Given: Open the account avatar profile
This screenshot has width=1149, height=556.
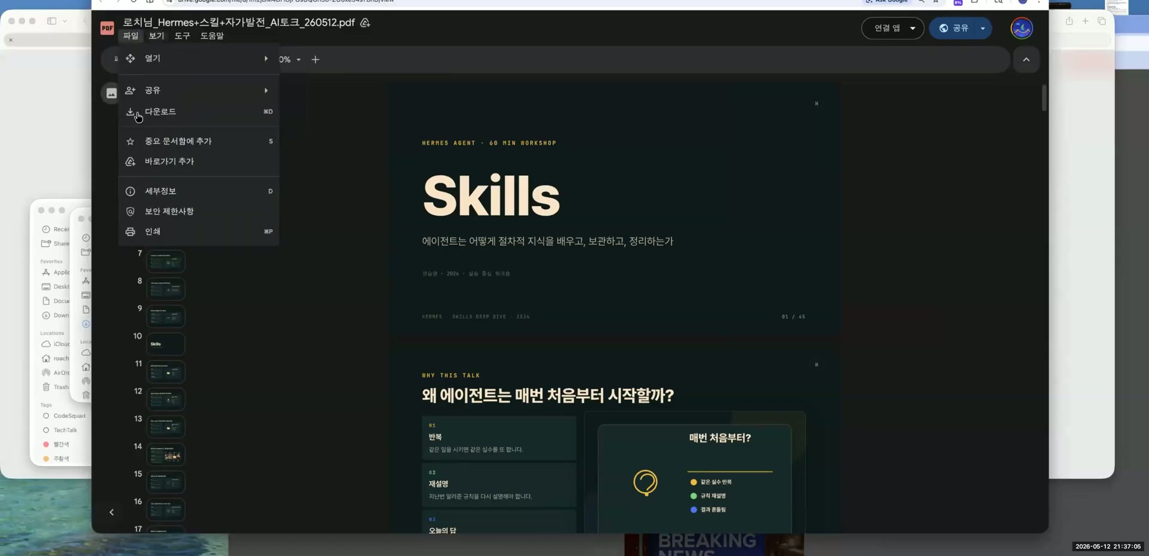Looking at the screenshot, I should click(x=1022, y=28).
